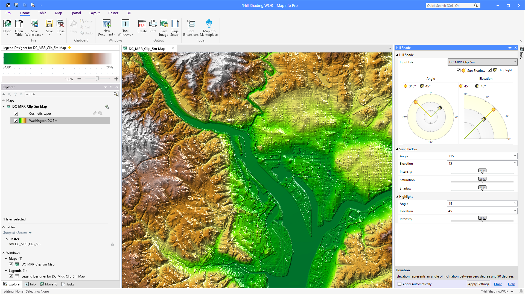Adjust the Saturation slider handle
Viewport: 525px width, 295px height.
click(x=482, y=180)
